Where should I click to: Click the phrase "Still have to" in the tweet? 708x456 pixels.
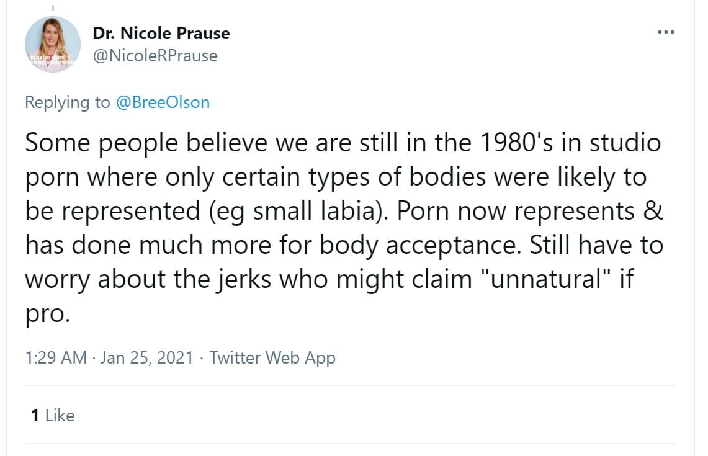tap(596, 245)
